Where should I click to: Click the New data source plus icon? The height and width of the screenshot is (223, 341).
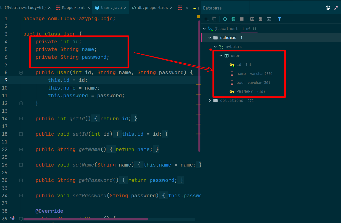point(206,19)
